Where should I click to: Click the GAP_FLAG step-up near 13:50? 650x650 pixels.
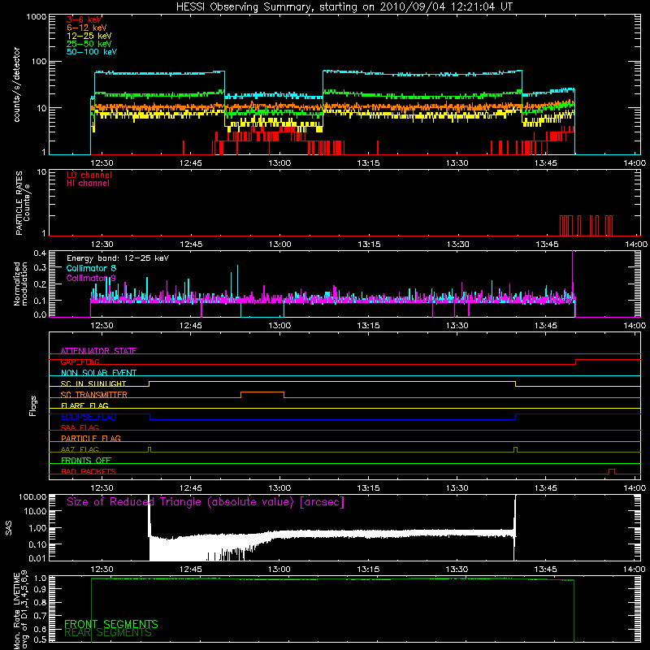tap(576, 362)
